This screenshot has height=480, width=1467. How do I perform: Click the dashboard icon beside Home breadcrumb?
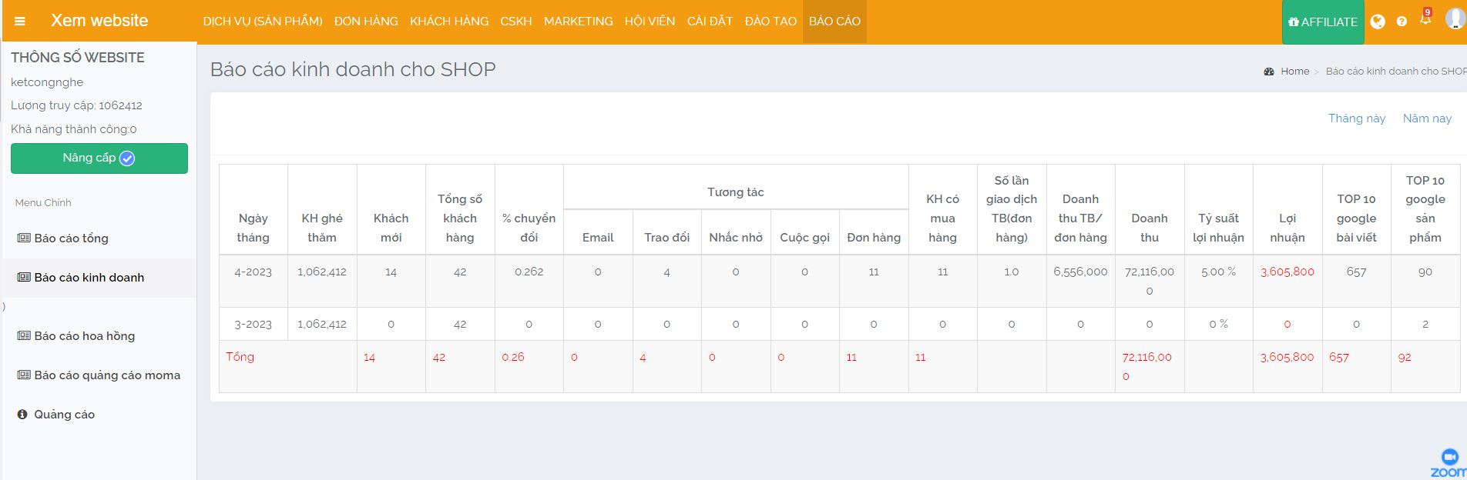(x=1269, y=72)
